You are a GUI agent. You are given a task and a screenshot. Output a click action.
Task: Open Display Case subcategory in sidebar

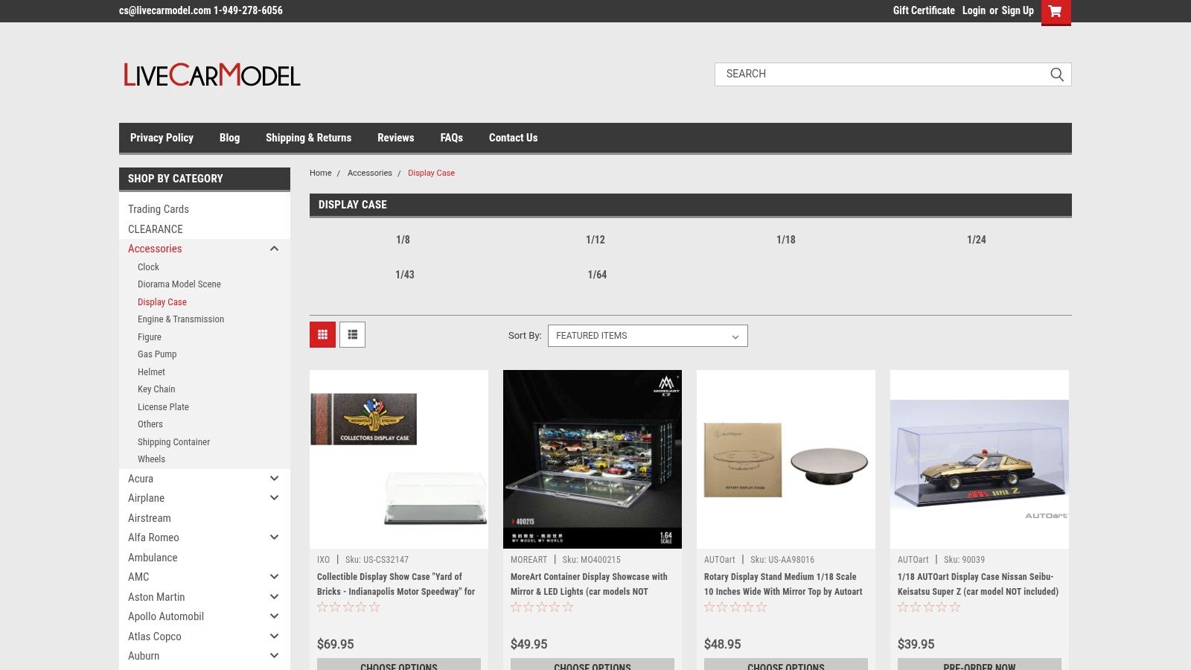(x=162, y=302)
